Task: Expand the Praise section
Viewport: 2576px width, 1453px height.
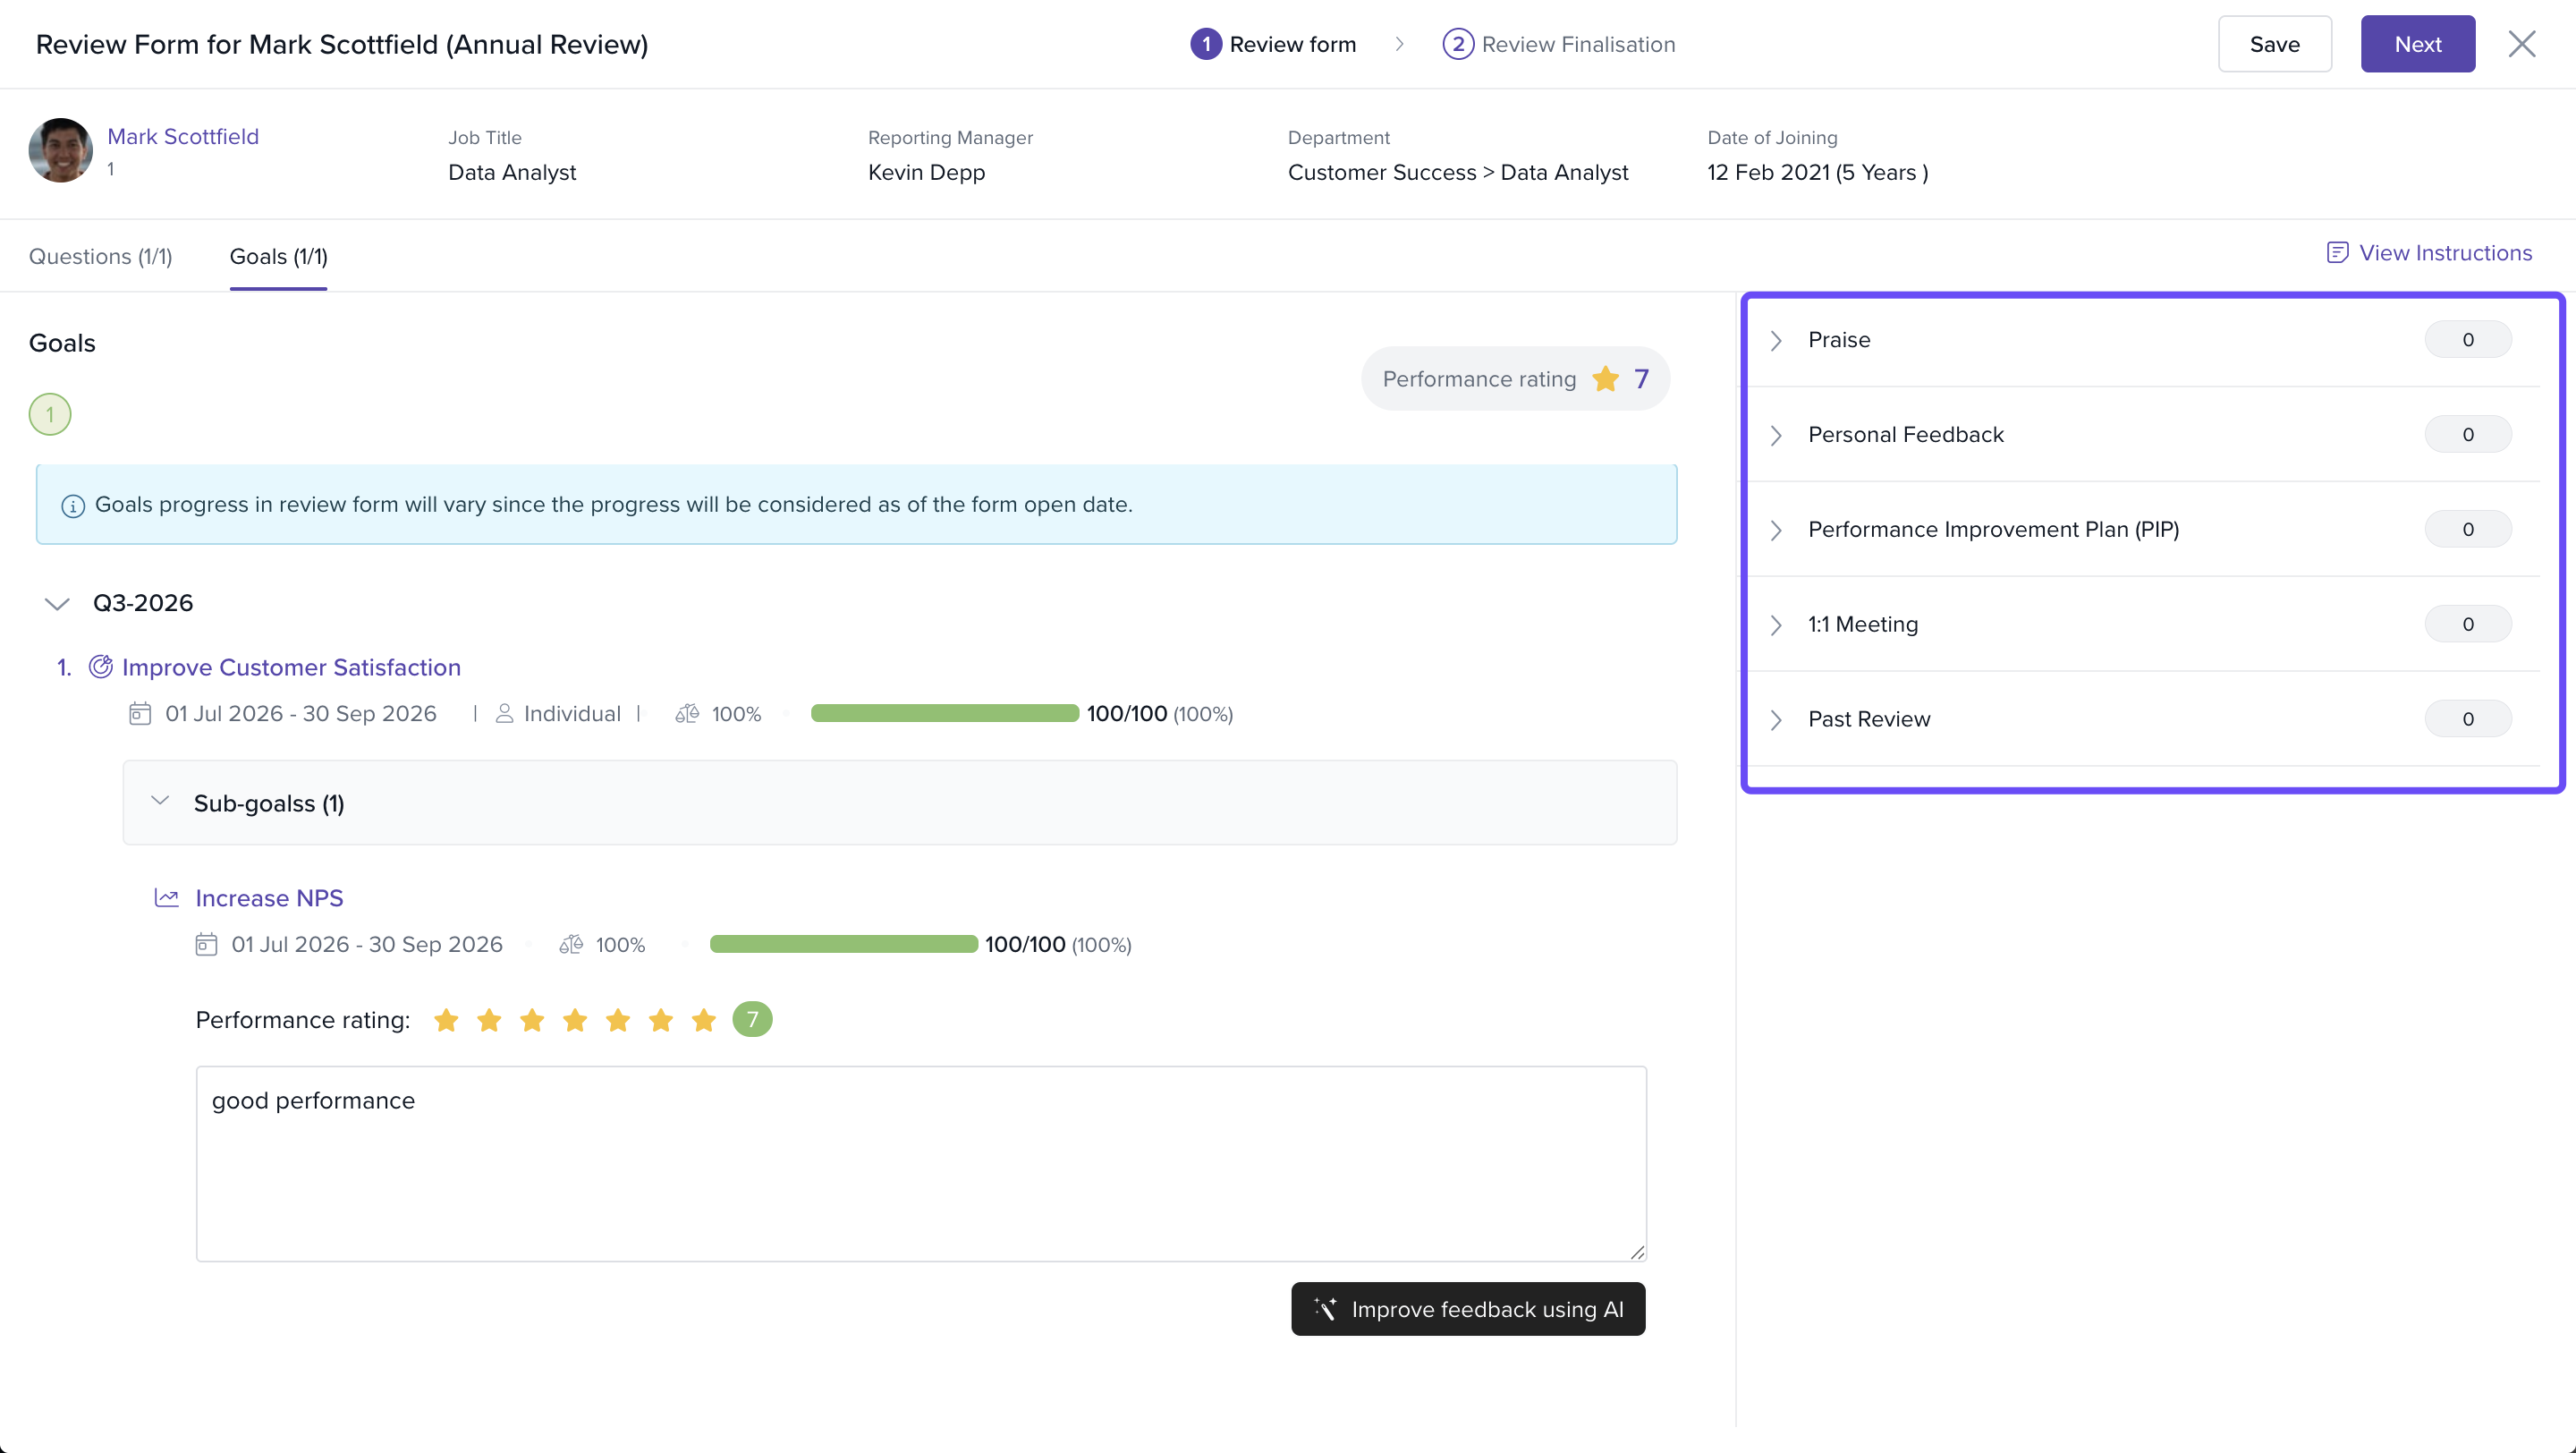Action: [2142, 340]
